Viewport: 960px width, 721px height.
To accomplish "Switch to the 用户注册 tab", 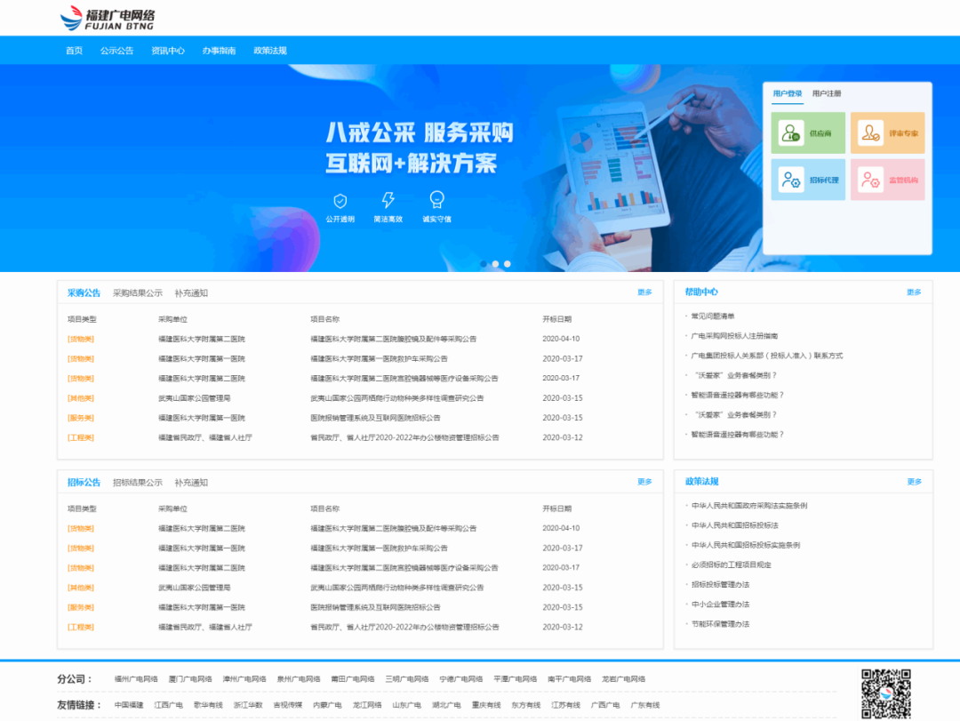I will tap(827, 93).
